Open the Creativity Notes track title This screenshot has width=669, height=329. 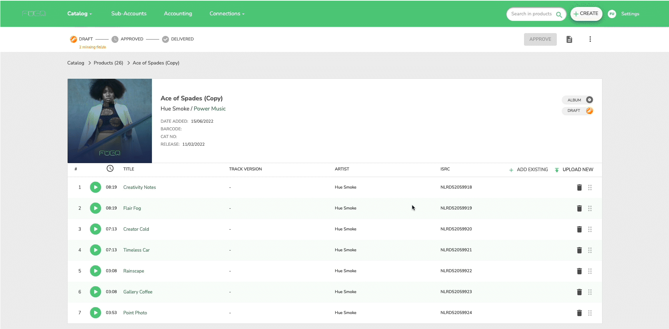pyautogui.click(x=139, y=187)
